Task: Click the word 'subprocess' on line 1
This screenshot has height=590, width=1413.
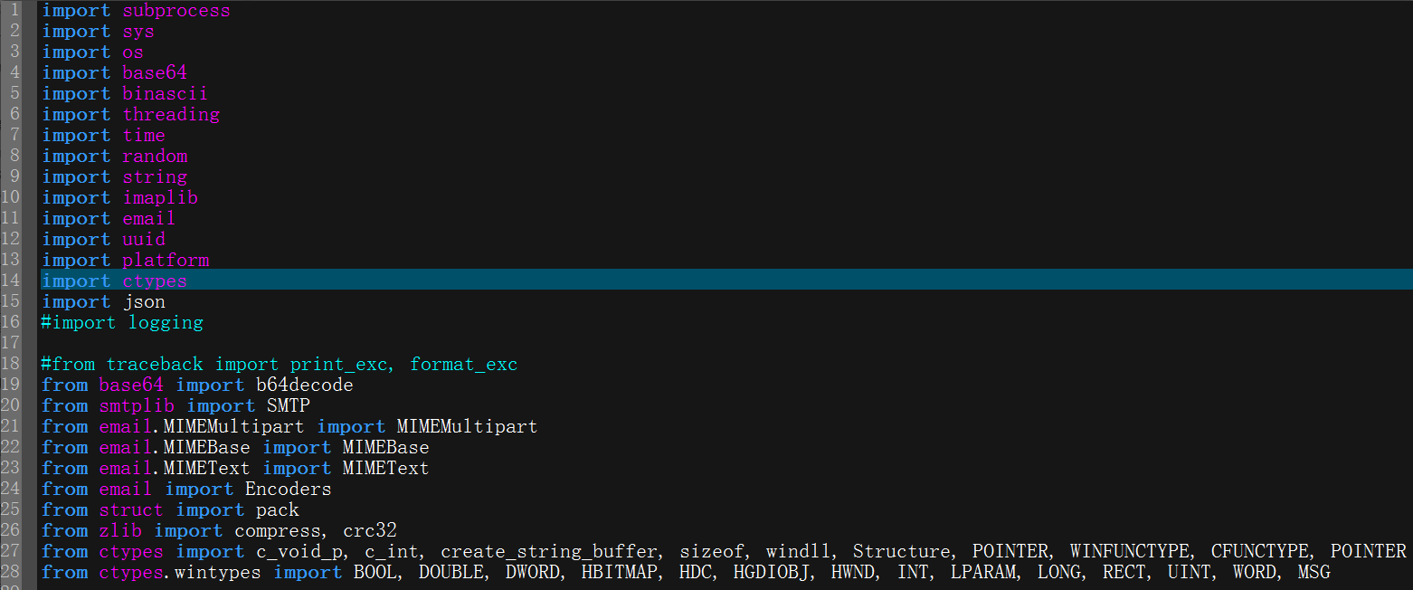Action: tap(176, 11)
